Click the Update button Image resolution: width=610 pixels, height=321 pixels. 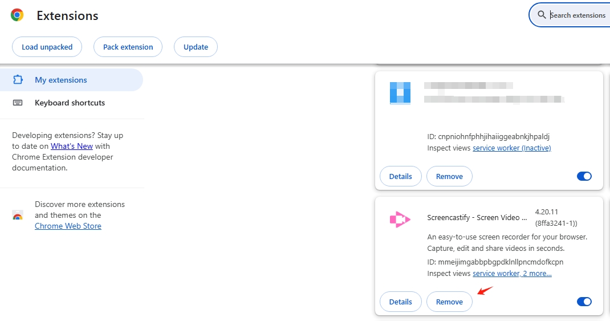(196, 47)
